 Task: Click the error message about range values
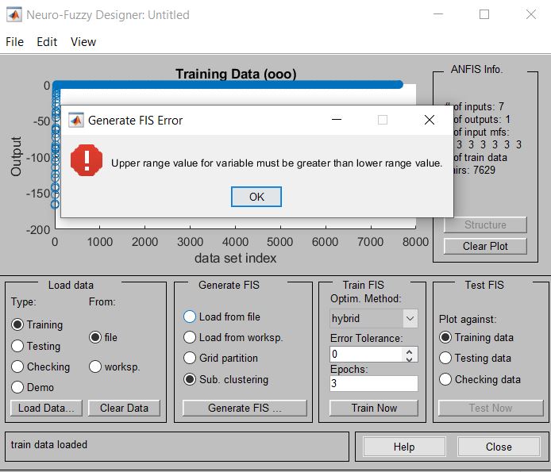tap(276, 163)
